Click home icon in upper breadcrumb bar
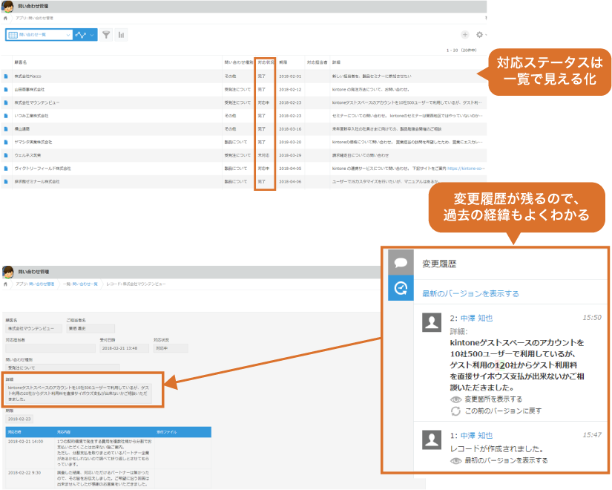The width and height of the screenshot is (612, 490). 6,17
